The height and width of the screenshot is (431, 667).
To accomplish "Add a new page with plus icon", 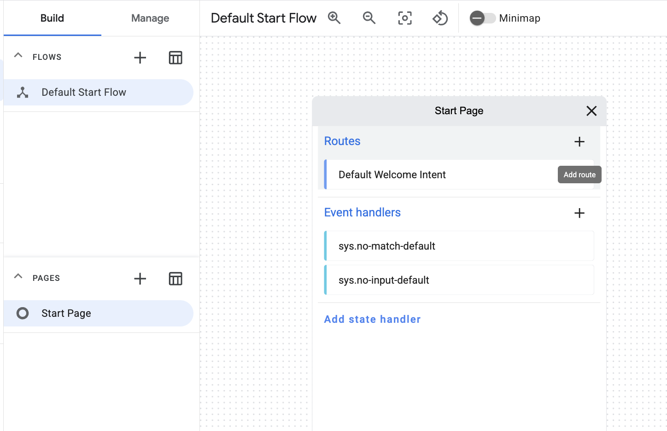I will pos(140,279).
